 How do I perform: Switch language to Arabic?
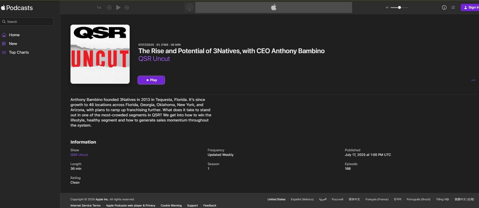click(323, 199)
